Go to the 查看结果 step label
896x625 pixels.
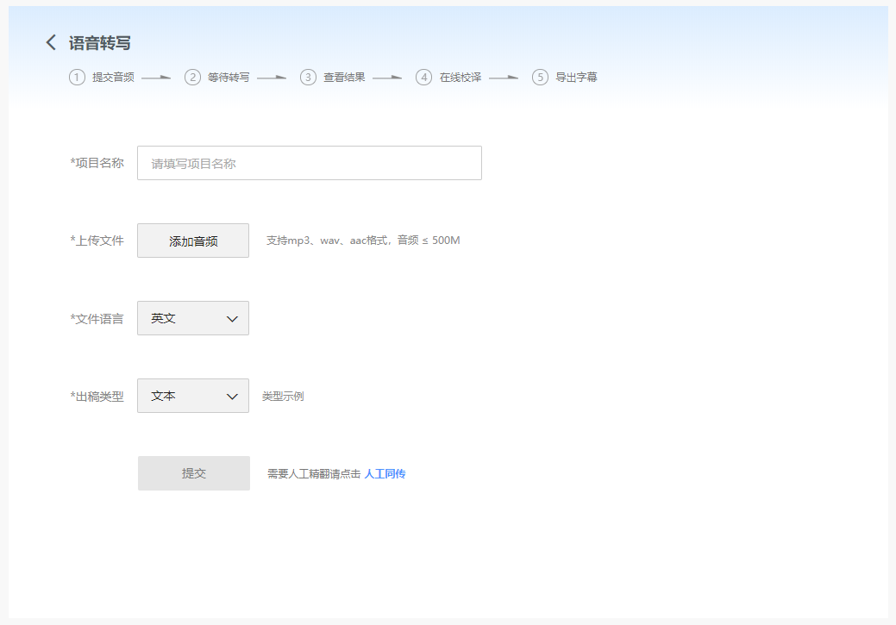click(344, 77)
